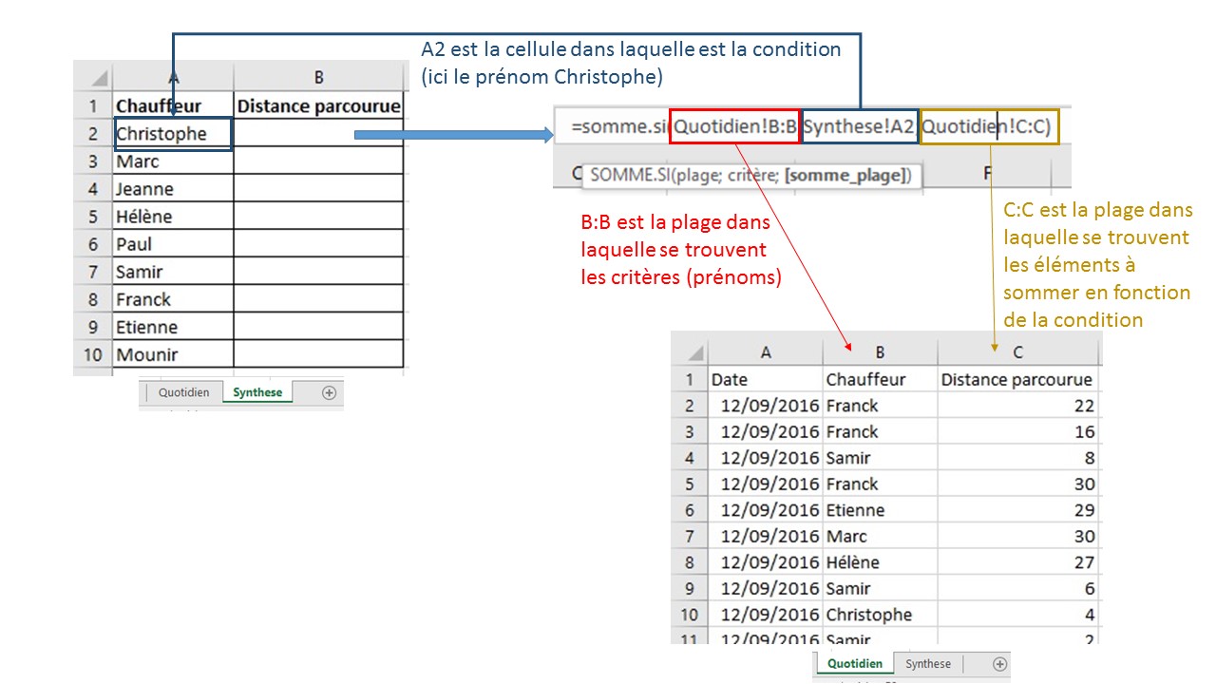Click the select-all corner left of the Date column header
This screenshot has height=684, width=1216.
tap(695, 352)
